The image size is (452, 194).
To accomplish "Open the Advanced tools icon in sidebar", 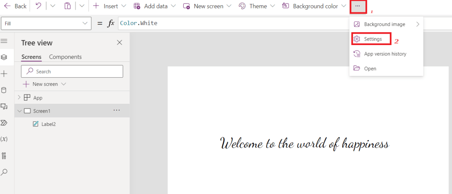I will point(4,155).
